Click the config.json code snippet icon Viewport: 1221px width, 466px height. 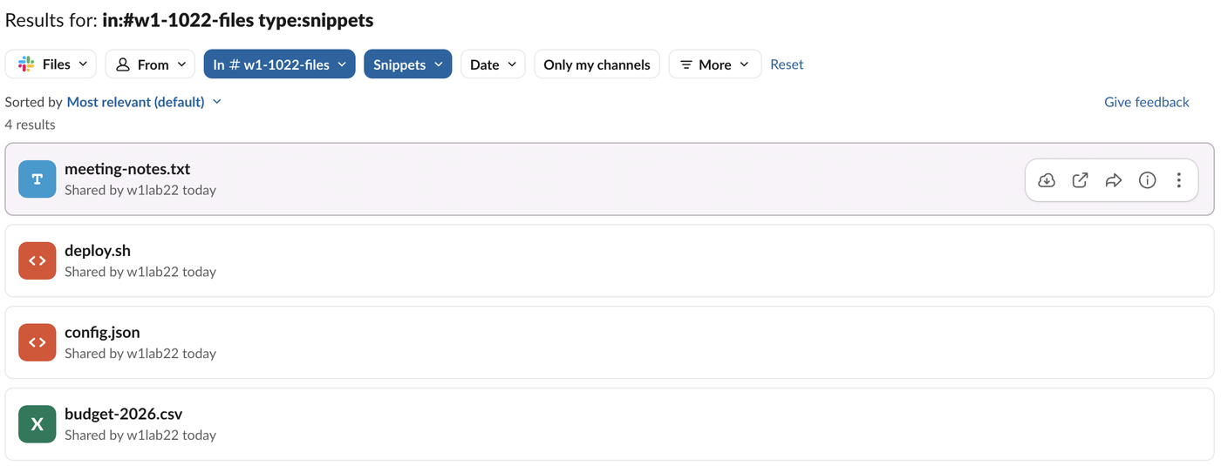(37, 342)
